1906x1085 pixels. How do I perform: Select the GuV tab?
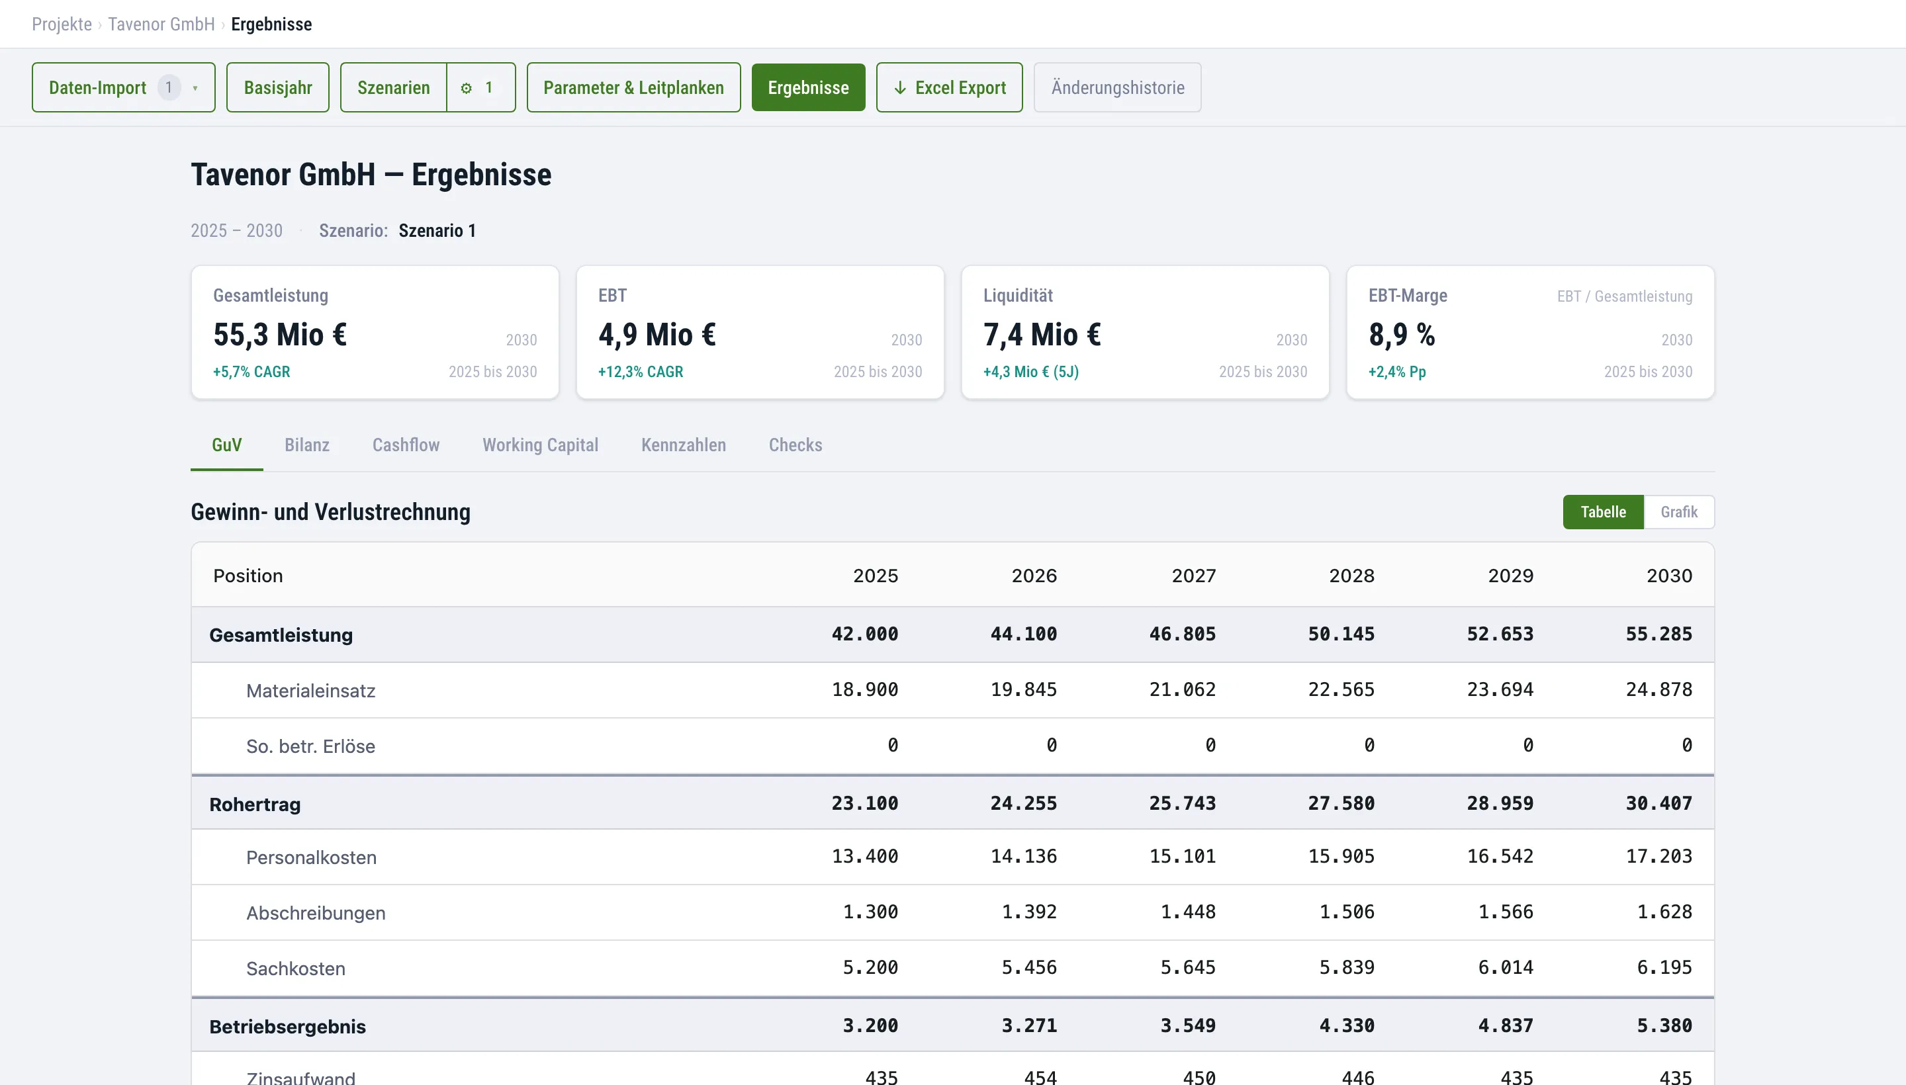226,445
